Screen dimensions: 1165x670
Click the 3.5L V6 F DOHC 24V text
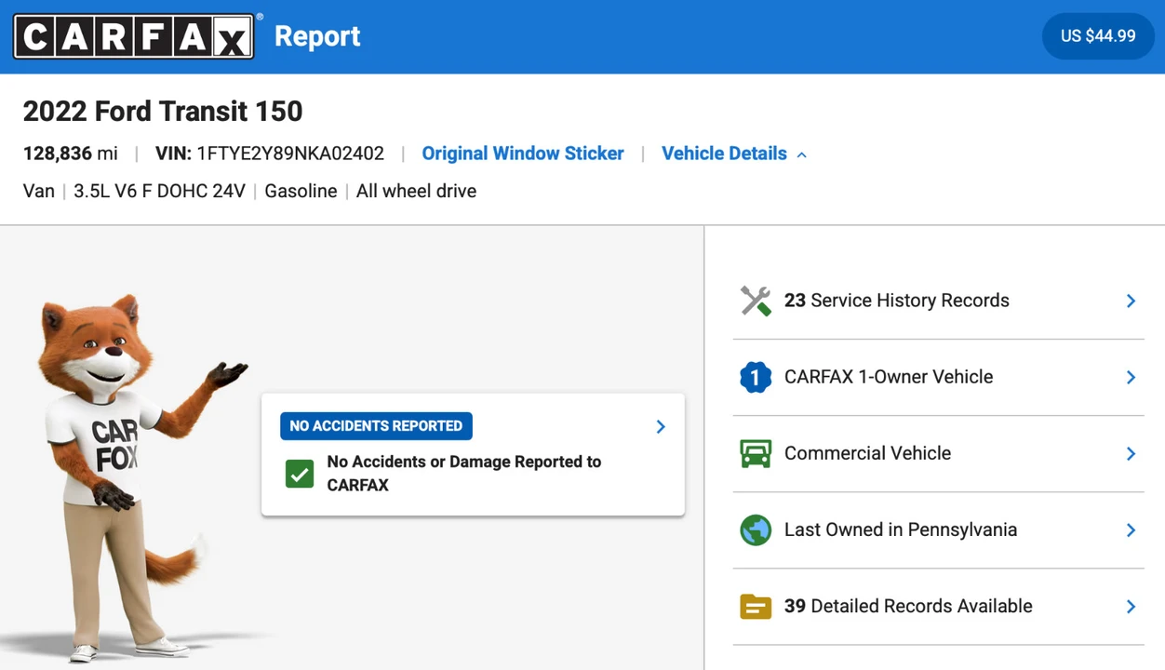coord(159,191)
